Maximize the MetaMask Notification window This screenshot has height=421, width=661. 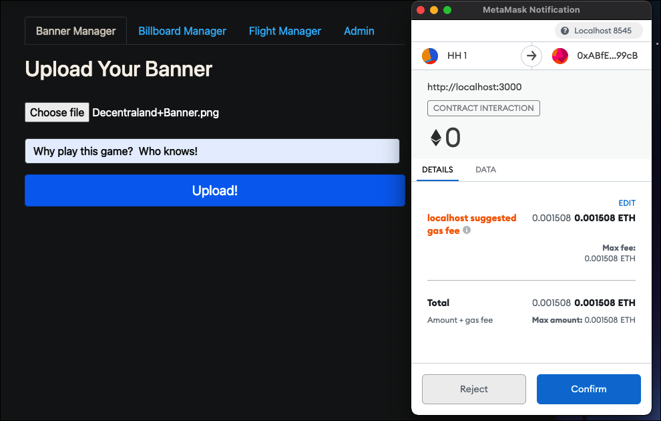click(447, 10)
